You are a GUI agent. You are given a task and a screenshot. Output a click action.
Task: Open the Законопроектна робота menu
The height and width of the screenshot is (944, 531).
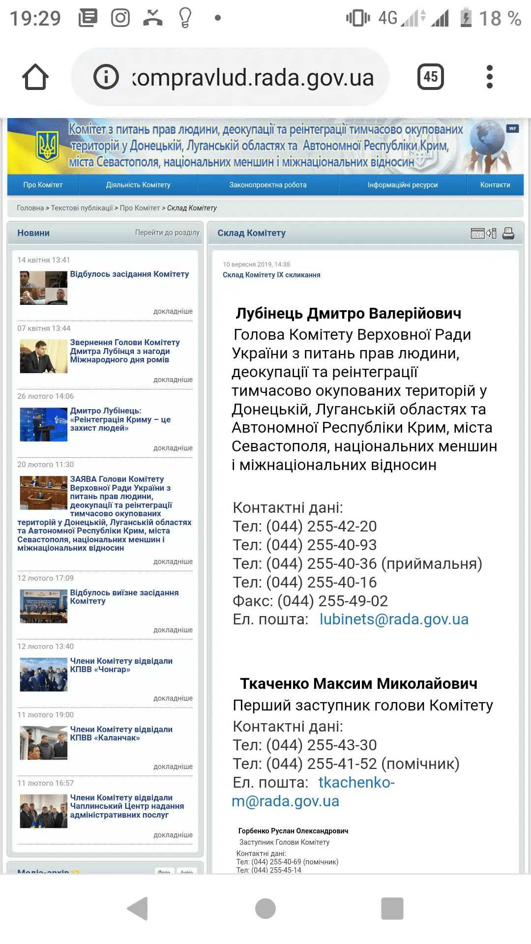[267, 185]
